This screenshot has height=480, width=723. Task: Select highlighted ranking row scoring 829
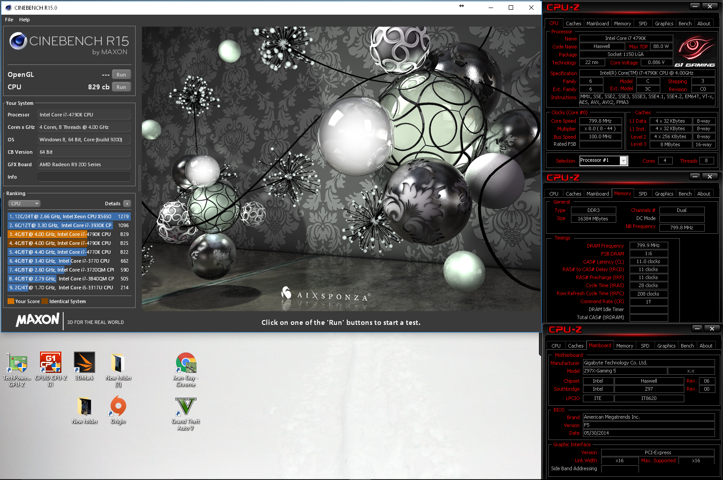click(69, 234)
